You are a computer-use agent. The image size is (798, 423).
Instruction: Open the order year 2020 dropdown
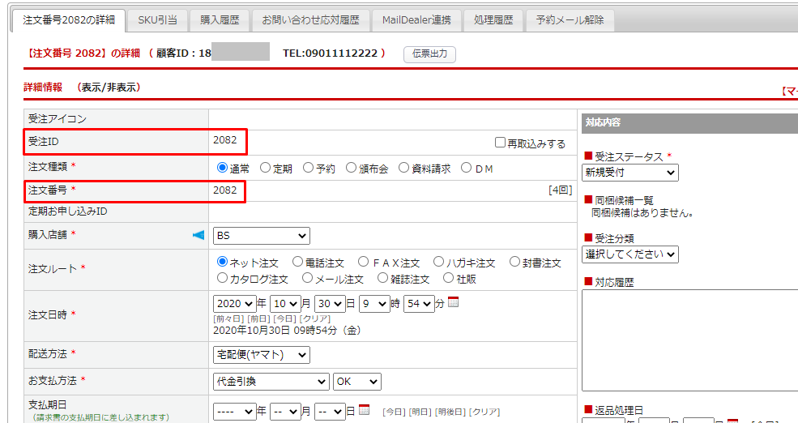(234, 304)
